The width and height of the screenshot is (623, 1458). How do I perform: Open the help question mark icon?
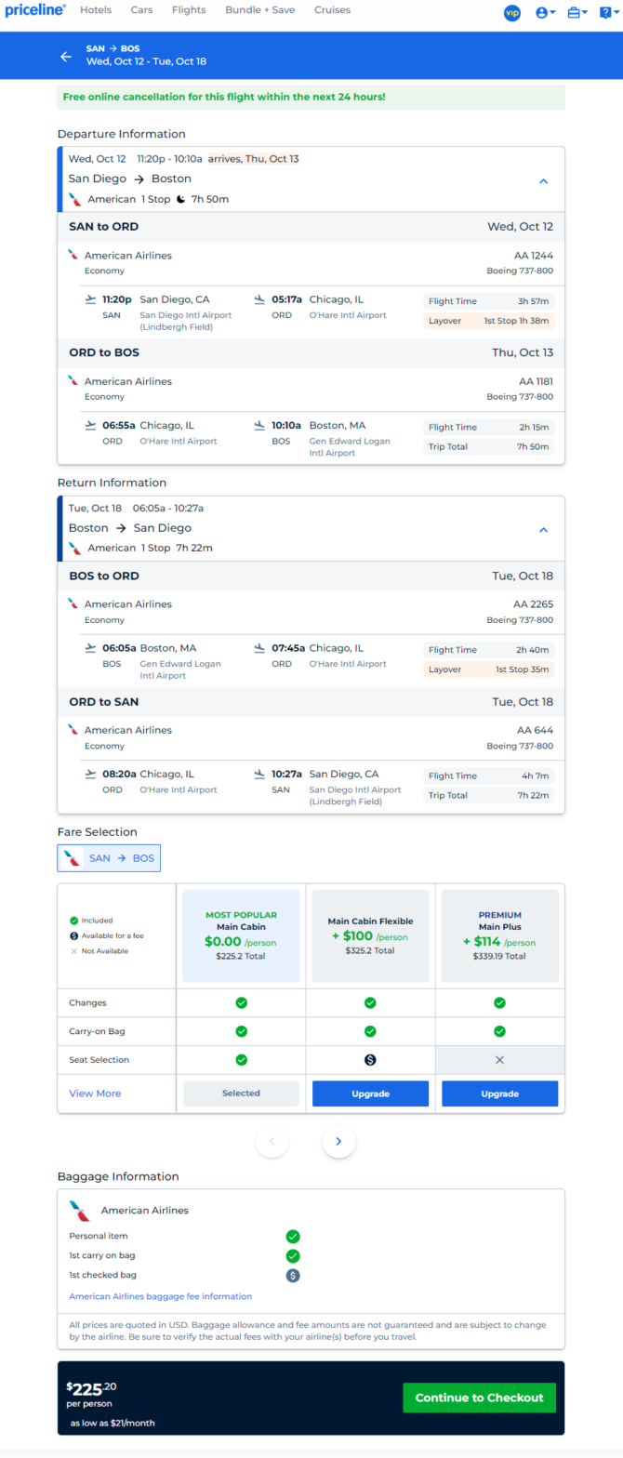pyautogui.click(x=609, y=13)
